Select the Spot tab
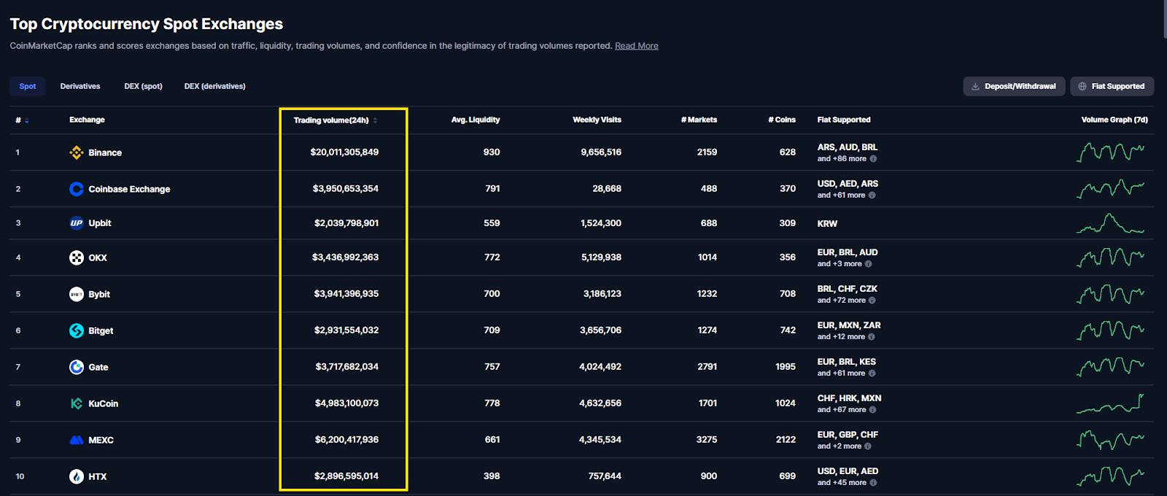This screenshot has width=1167, height=496. point(28,86)
